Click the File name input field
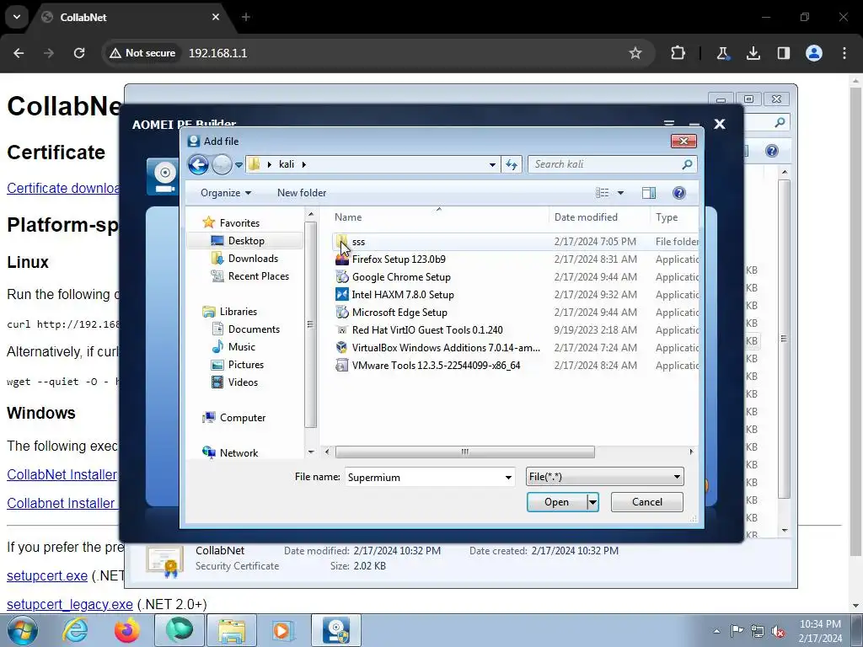 (423, 477)
